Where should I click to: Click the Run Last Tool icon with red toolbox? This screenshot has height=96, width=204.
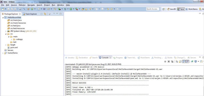click(76, 9)
